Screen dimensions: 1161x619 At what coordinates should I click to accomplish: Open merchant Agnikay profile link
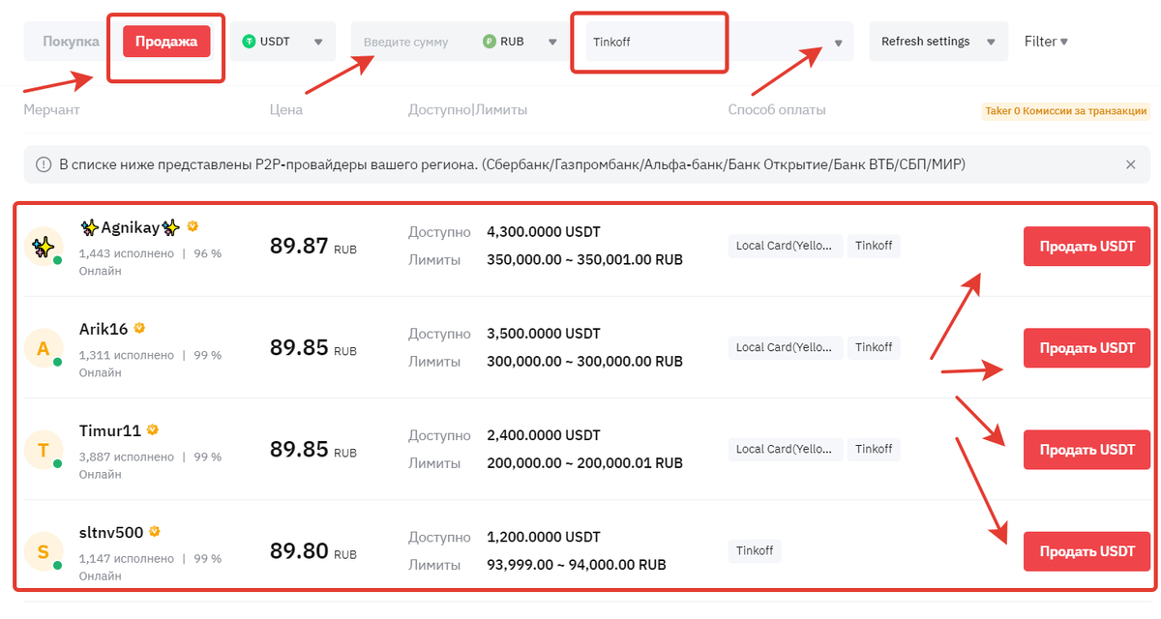click(x=131, y=227)
